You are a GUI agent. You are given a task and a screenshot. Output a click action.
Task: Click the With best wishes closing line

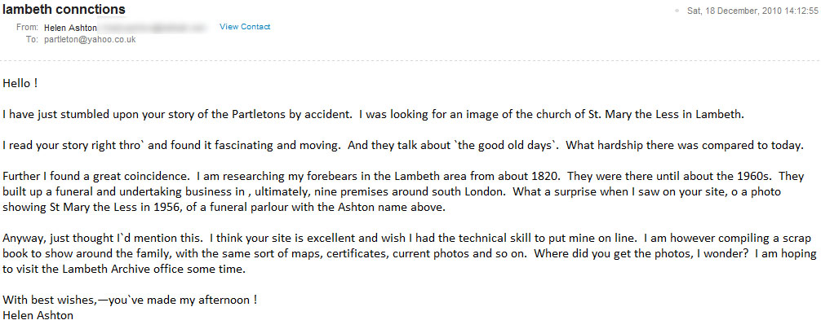pos(130,300)
